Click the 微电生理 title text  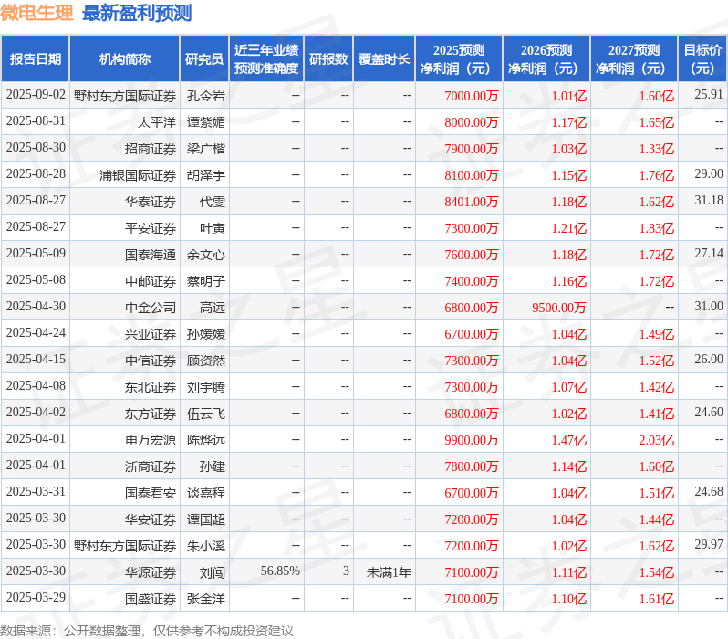click(x=36, y=13)
